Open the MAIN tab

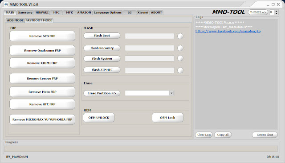(x=10, y=12)
